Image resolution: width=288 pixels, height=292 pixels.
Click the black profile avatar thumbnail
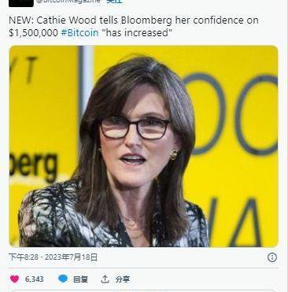click(21, 3)
